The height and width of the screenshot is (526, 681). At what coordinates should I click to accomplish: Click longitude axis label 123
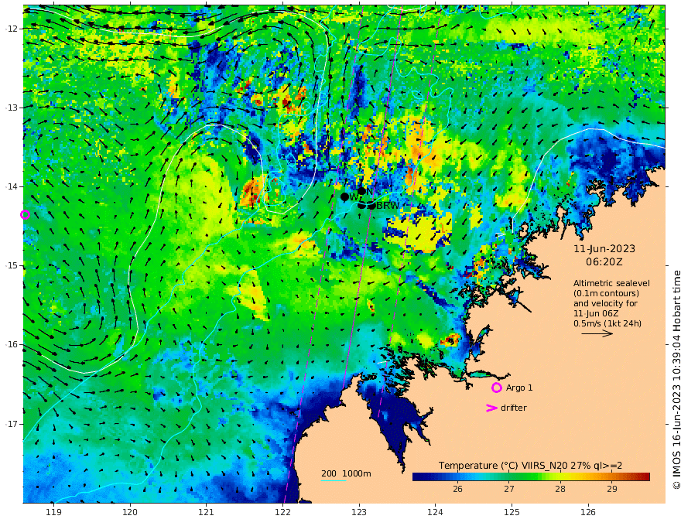pos(359,512)
